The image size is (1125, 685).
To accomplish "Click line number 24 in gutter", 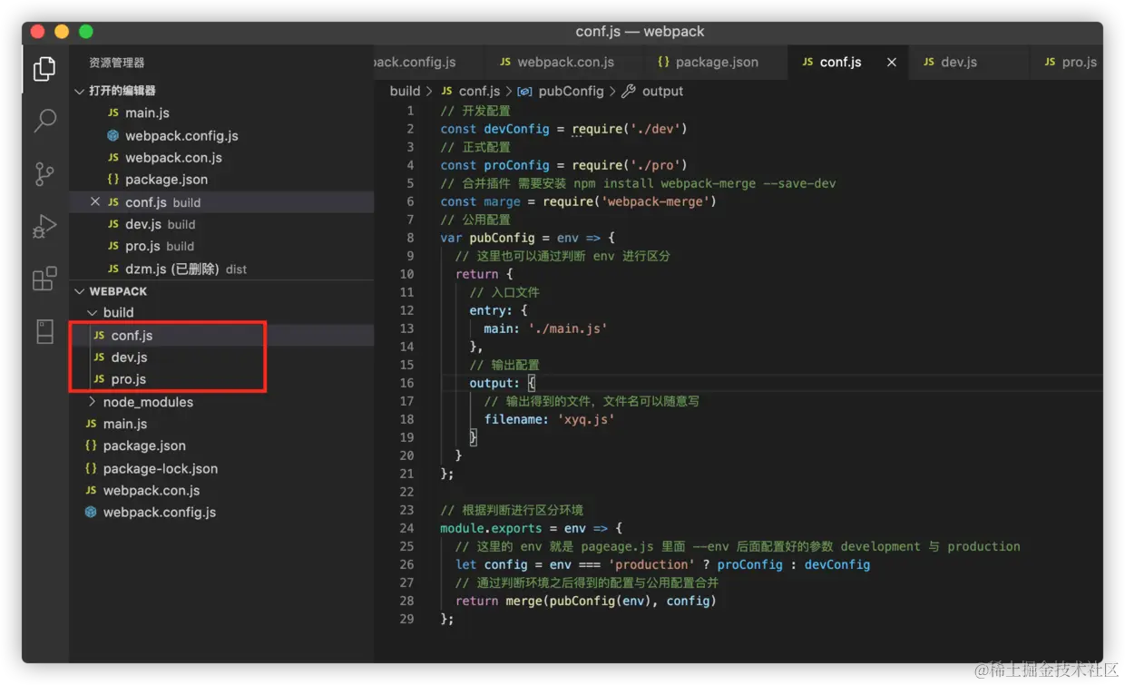I will click(x=406, y=528).
